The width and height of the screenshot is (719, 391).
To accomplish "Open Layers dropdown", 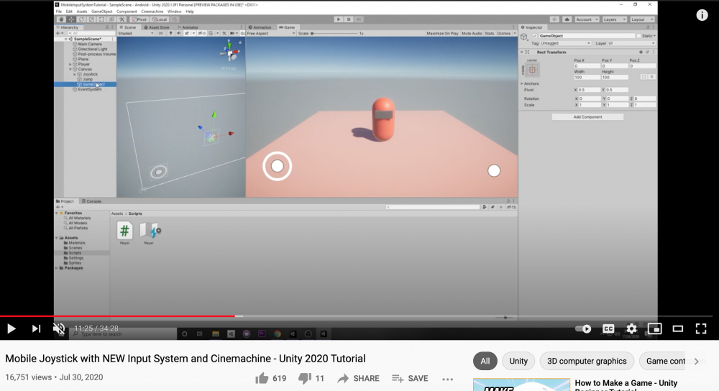I will tap(615, 19).
